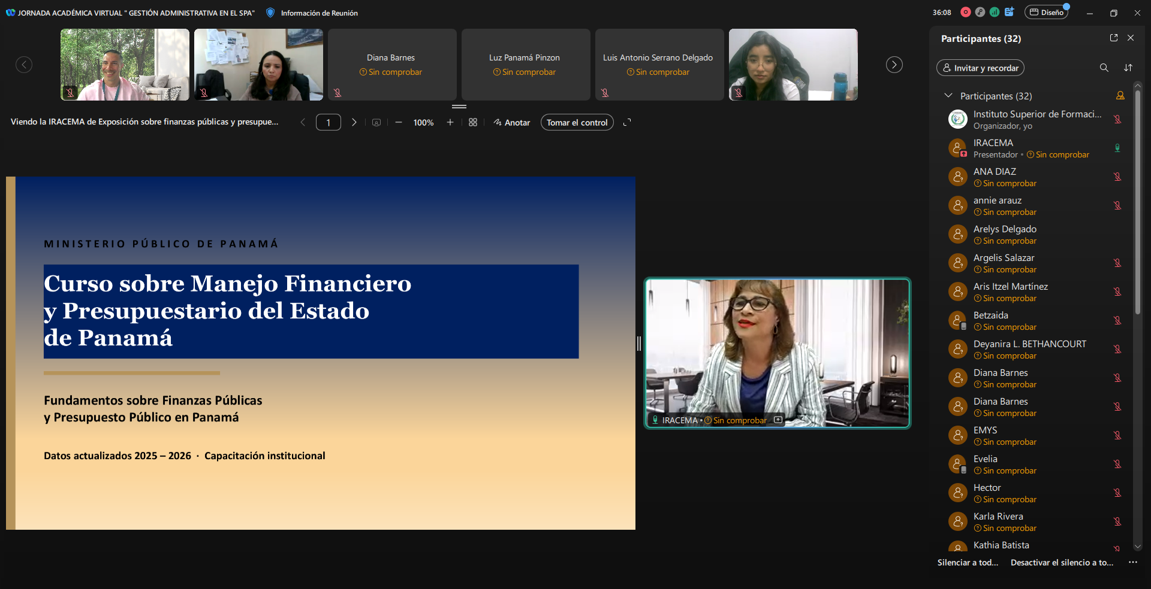Viewport: 1151px width, 589px height.
Task: Pop out the Participantes panel
Action: (x=1114, y=38)
